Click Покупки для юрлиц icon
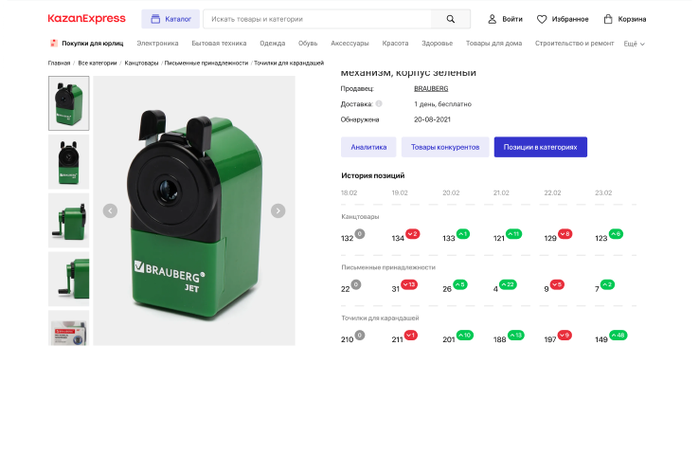 (x=53, y=44)
